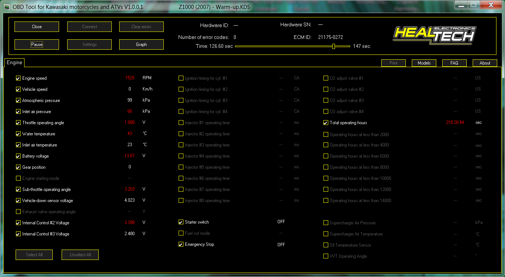Toggle Internal Control #3 Voltage checkbox

(x=18, y=234)
